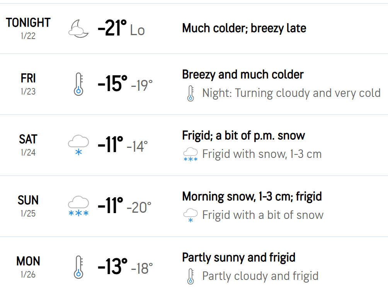Click Monday's large thermometer icon

pos(78,267)
